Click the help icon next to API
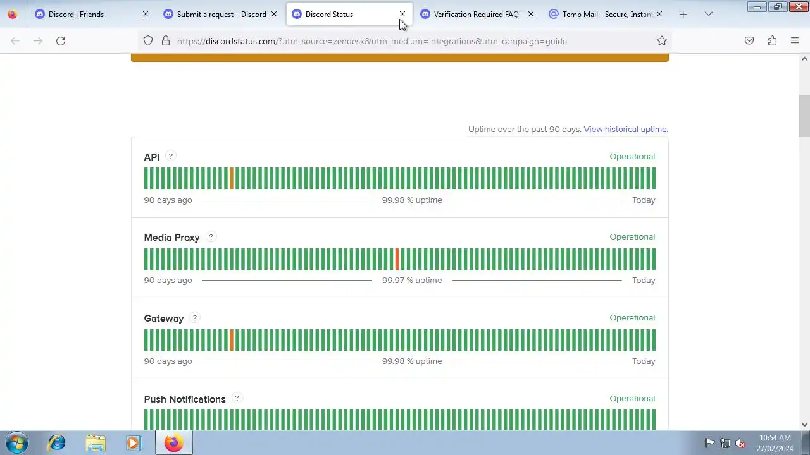810x455 pixels. [x=170, y=156]
